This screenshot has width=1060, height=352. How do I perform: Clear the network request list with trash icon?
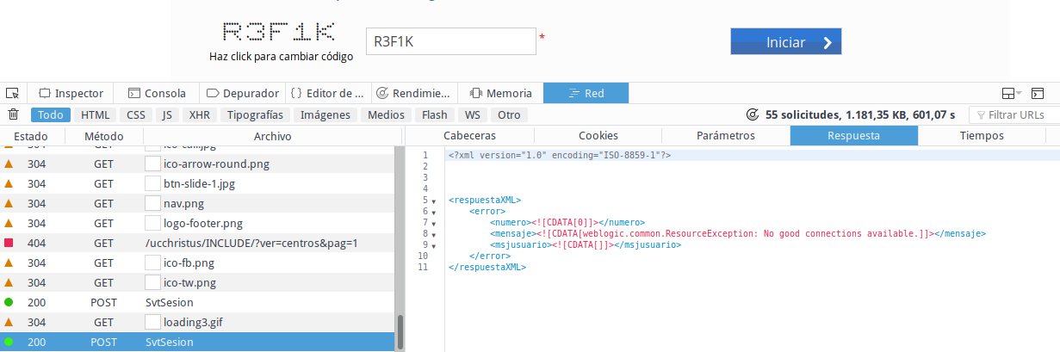[x=13, y=114]
